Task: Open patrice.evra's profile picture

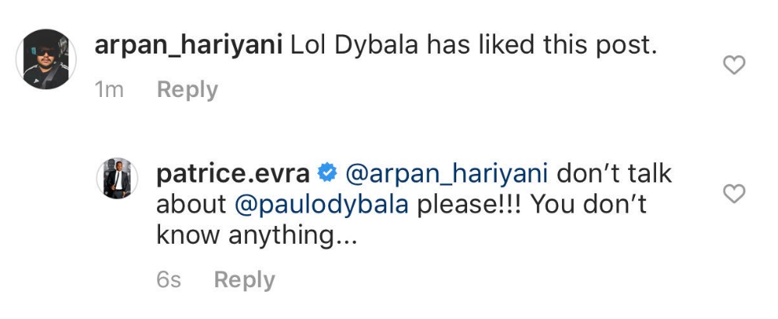Action: (117, 179)
